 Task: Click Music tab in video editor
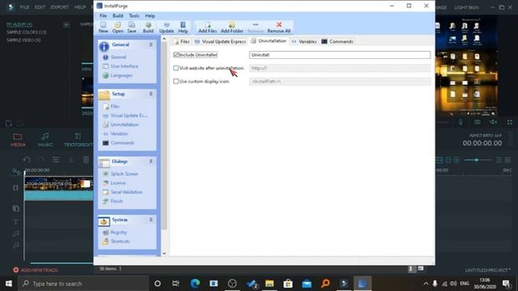coord(45,140)
